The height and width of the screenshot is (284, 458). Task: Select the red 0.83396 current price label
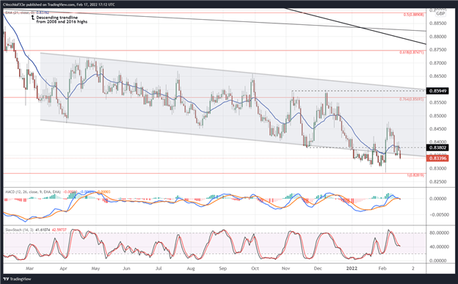437,159
